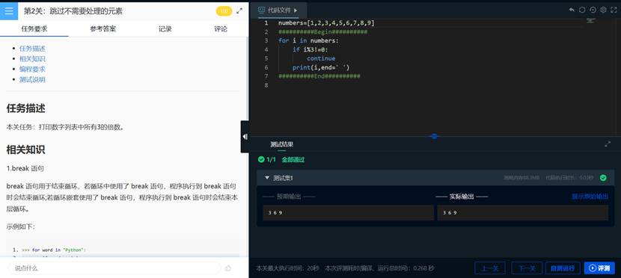The width and height of the screenshot is (621, 278).
Task: Click code line 1 numbers list
Action: coord(326,23)
